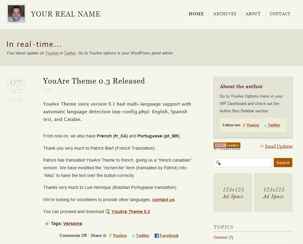Follow author on Twitter in sidebar
This screenshot has width=303, height=244.
point(274,125)
